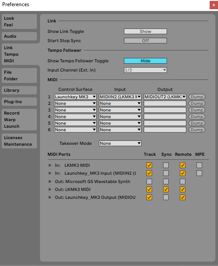Screen dimensions: 218x266
Task: Open the Takeover Mode dropdown
Action: (120, 144)
